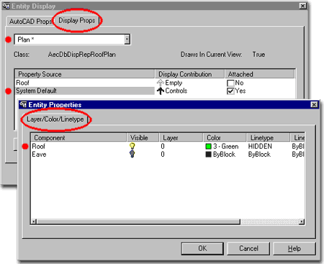Click the gray up arrow beside Empty

pyautogui.click(x=161, y=83)
